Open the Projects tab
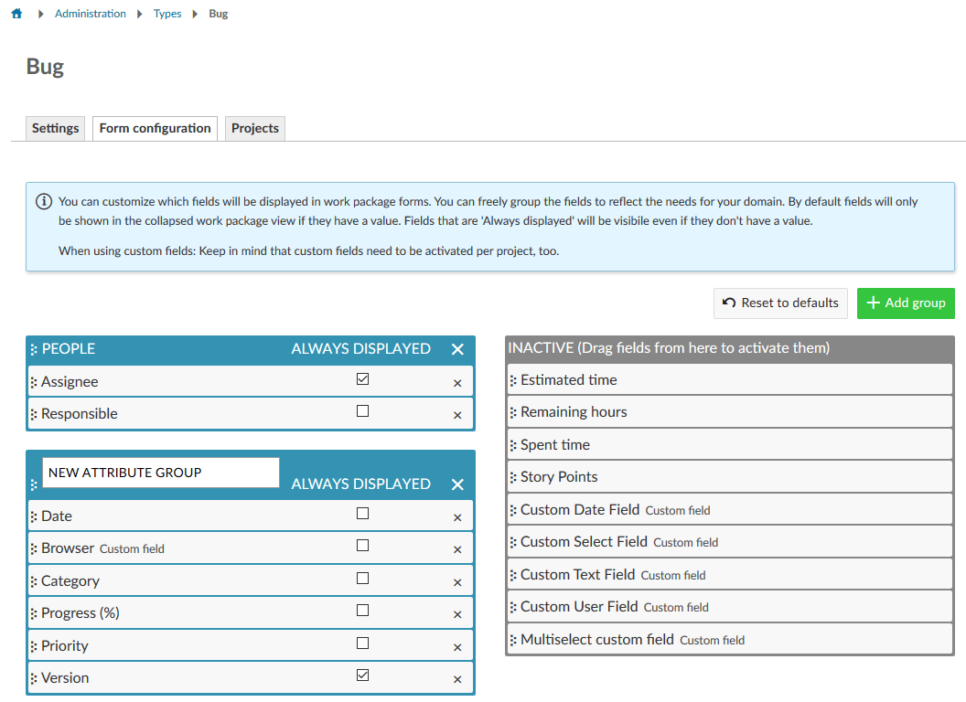Screen dimensions: 966x702 pos(254,128)
